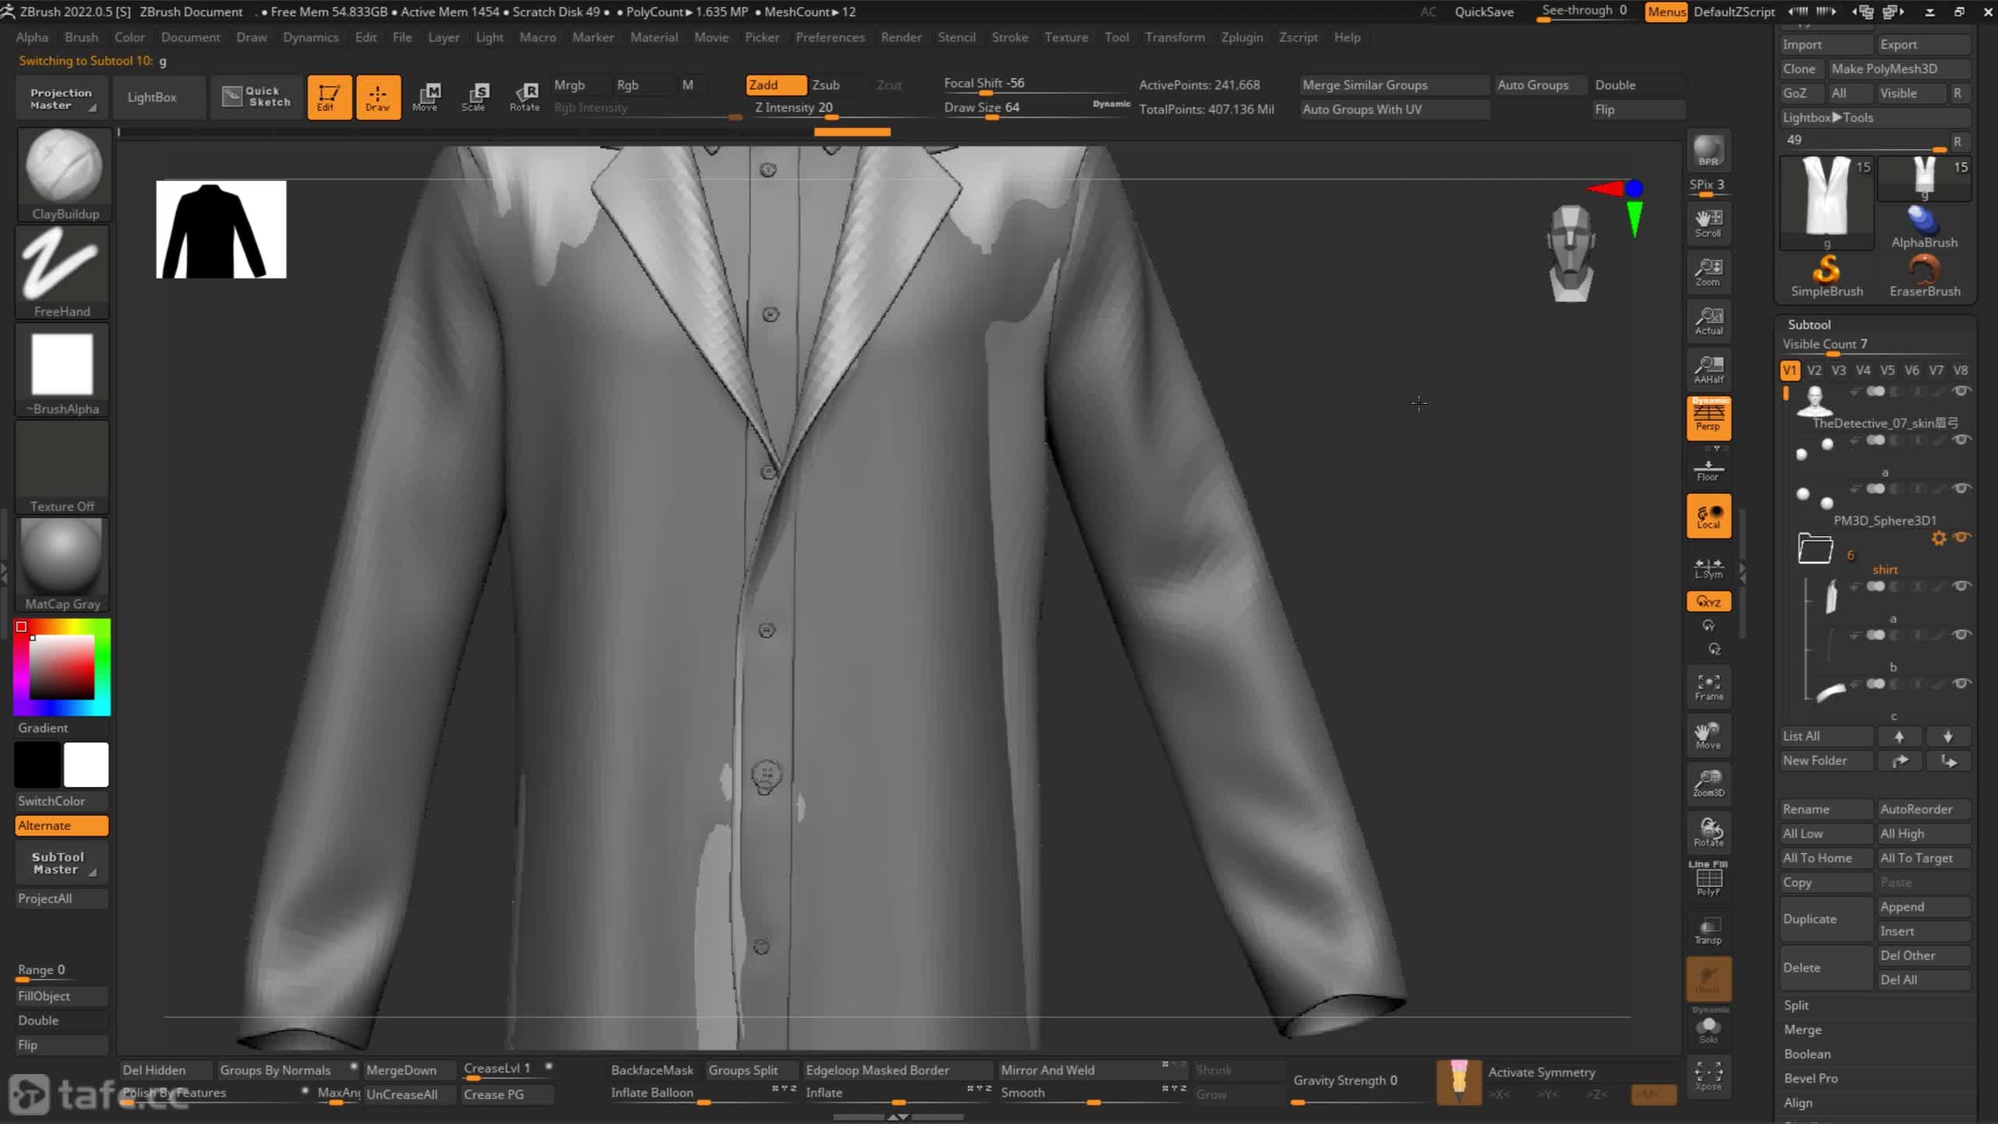Image resolution: width=1998 pixels, height=1124 pixels.
Task: Select the Rotate gizmo tool
Action: [524, 98]
